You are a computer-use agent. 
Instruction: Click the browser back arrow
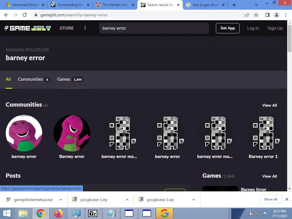(6, 15)
